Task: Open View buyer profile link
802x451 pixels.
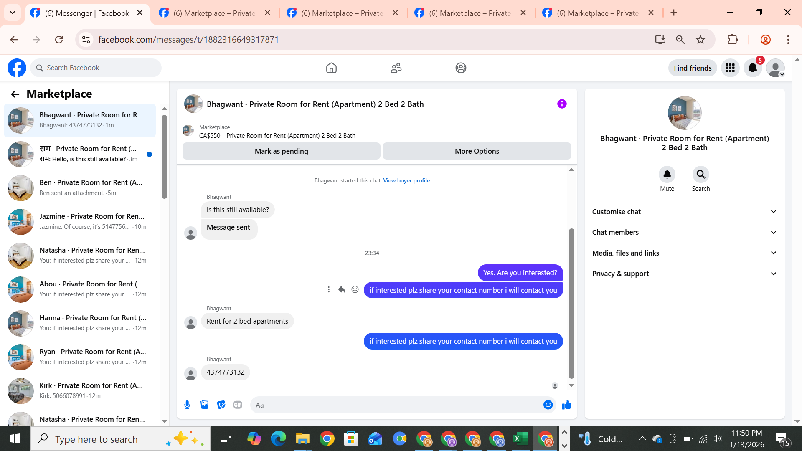Action: point(406,180)
